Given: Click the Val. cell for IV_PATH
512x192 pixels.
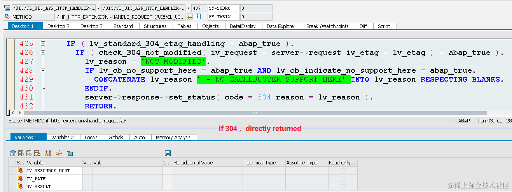Looking at the screenshot, I should point(128,179).
